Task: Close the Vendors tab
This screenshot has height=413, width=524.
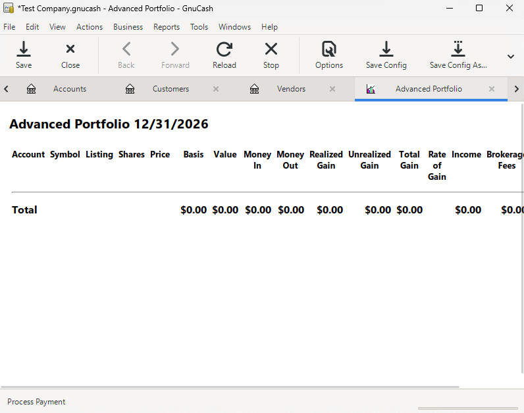Action: tap(332, 89)
